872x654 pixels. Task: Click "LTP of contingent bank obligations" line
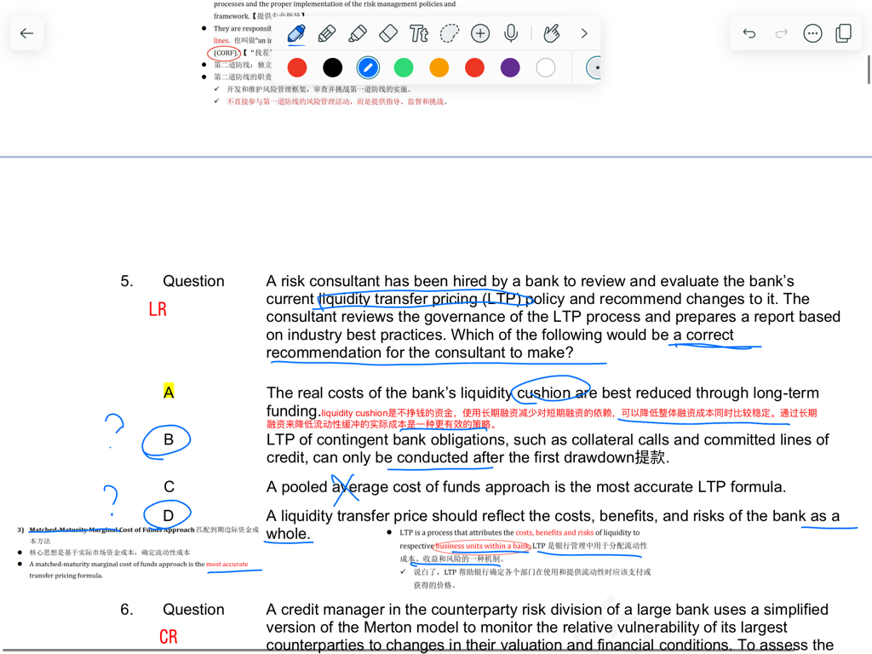pyautogui.click(x=548, y=448)
